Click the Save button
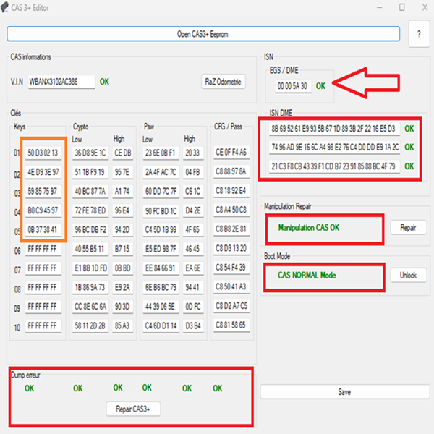434x434 pixels. tap(345, 391)
